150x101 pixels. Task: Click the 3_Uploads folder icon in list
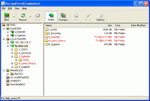tap(46, 37)
